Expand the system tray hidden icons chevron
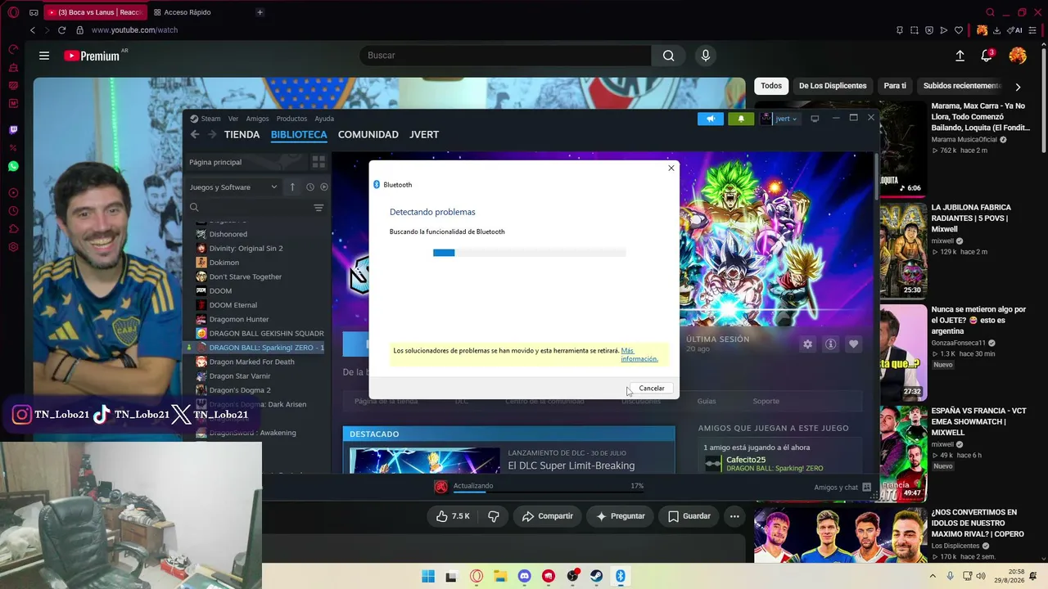1048x589 pixels. [x=933, y=576]
